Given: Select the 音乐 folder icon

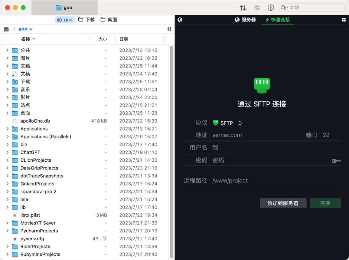Looking at the screenshot, I should [x=15, y=90].
